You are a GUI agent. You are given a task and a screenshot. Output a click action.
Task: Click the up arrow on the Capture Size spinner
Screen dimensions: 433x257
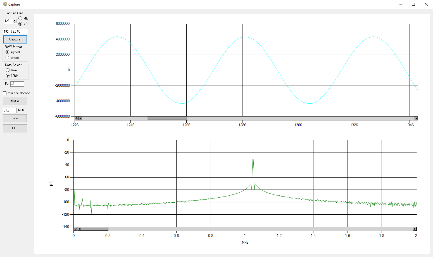click(15, 20)
